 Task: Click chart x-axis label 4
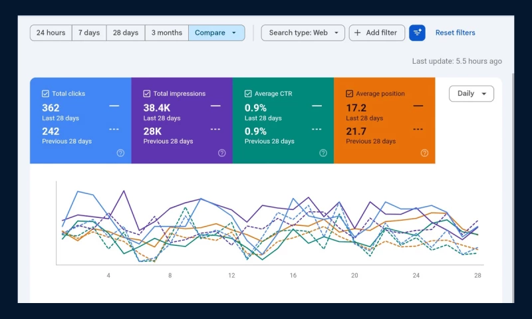pos(108,276)
